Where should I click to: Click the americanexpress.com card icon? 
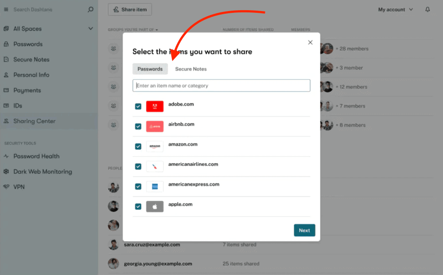[155, 186]
